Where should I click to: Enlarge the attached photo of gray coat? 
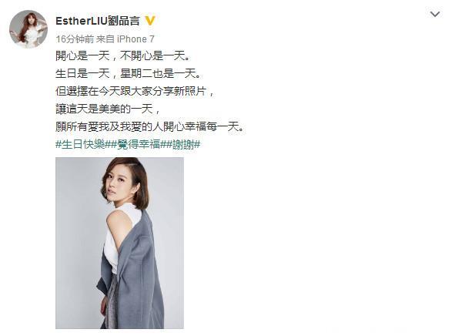[x=119, y=243]
